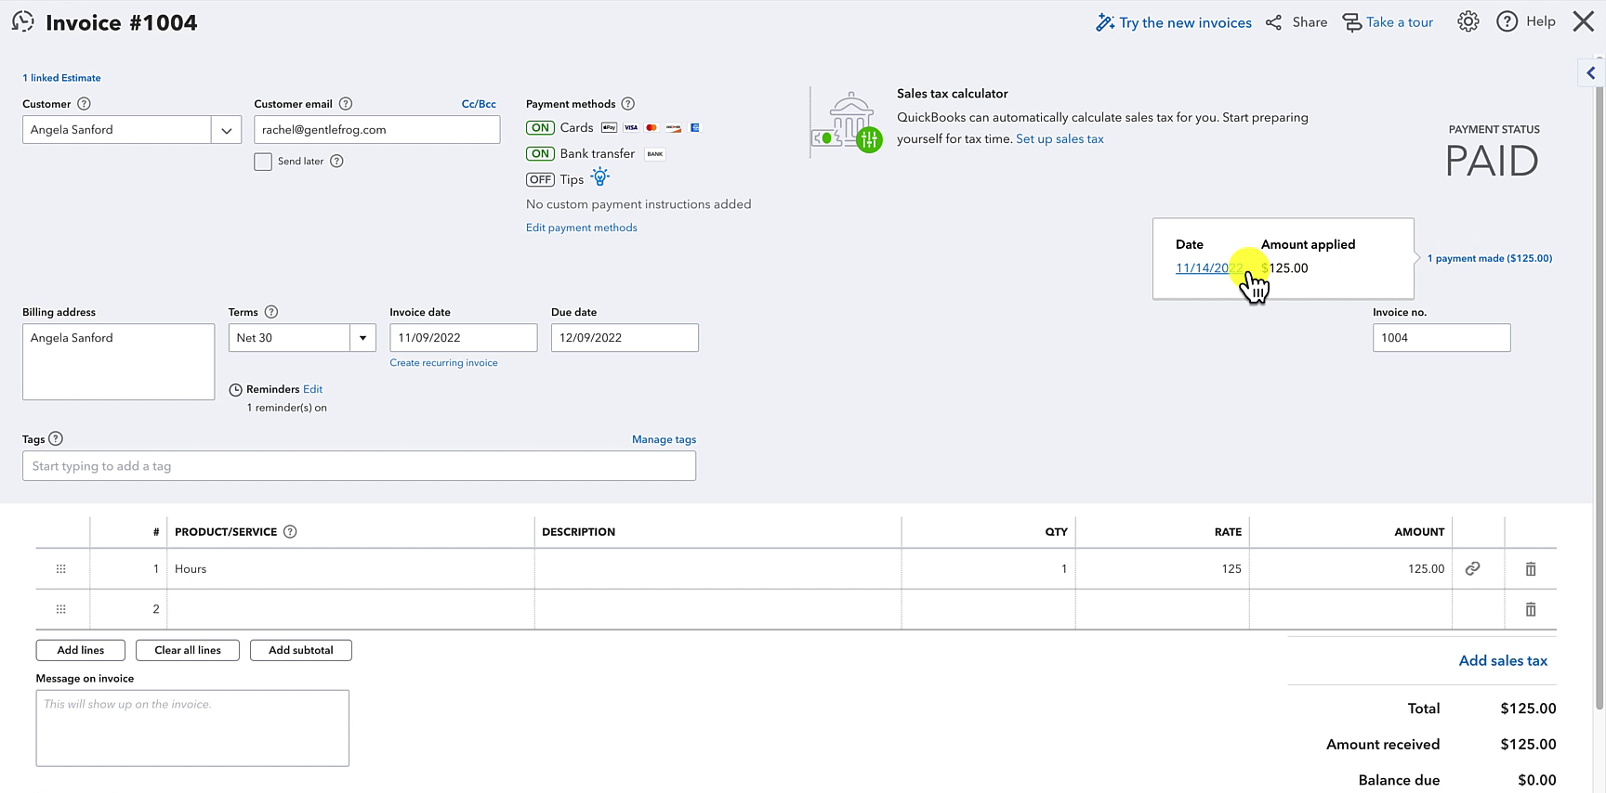Open the 11/14/2022 payment date link
The width and height of the screenshot is (1606, 793).
(x=1208, y=268)
